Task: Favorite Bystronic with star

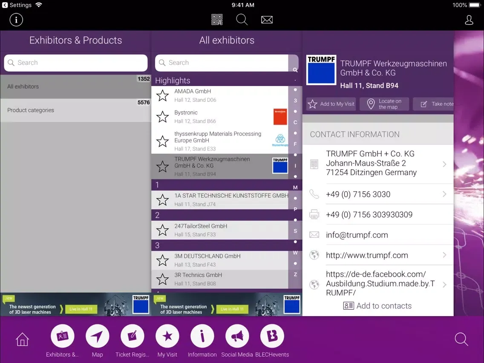Action: coord(162,117)
